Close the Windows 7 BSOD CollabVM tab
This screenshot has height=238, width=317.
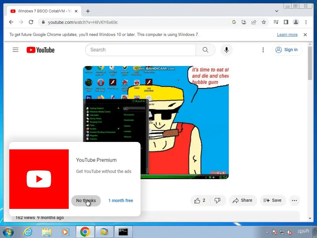click(76, 11)
